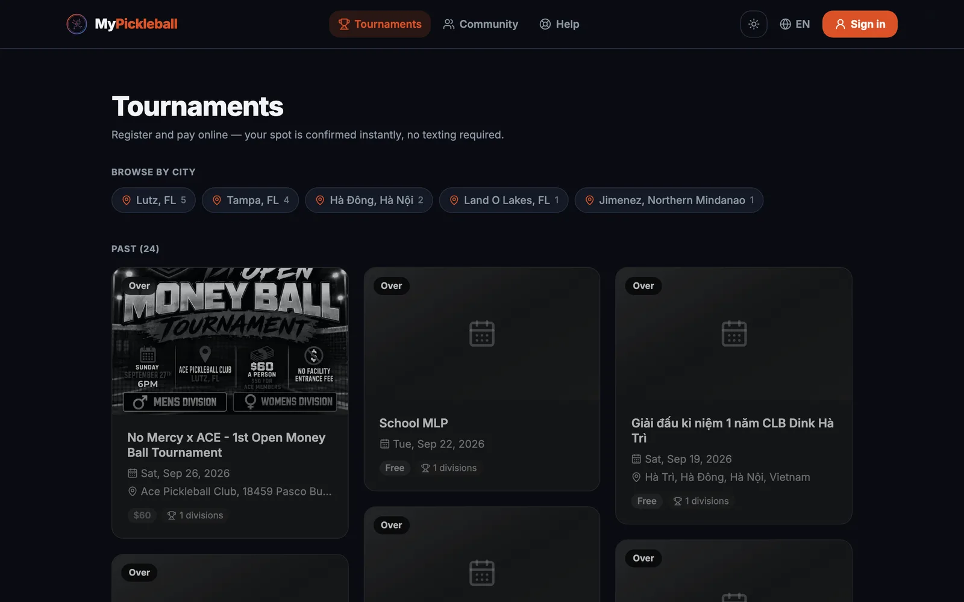Click the Sat, Sep 26, 2026 date
This screenshot has width=964, height=602.
185,473
